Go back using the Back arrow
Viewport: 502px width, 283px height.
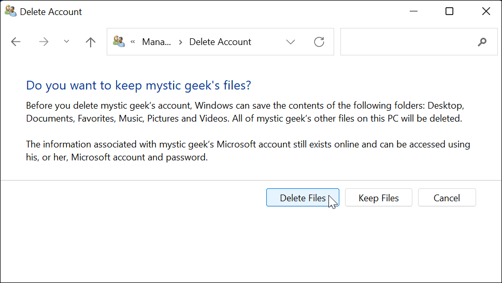point(16,42)
